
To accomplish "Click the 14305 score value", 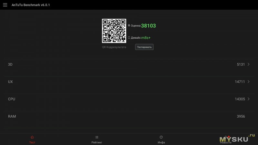I will (x=240, y=99).
